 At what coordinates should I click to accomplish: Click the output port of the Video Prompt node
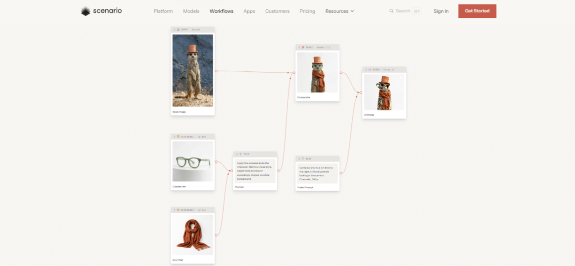coord(341,173)
